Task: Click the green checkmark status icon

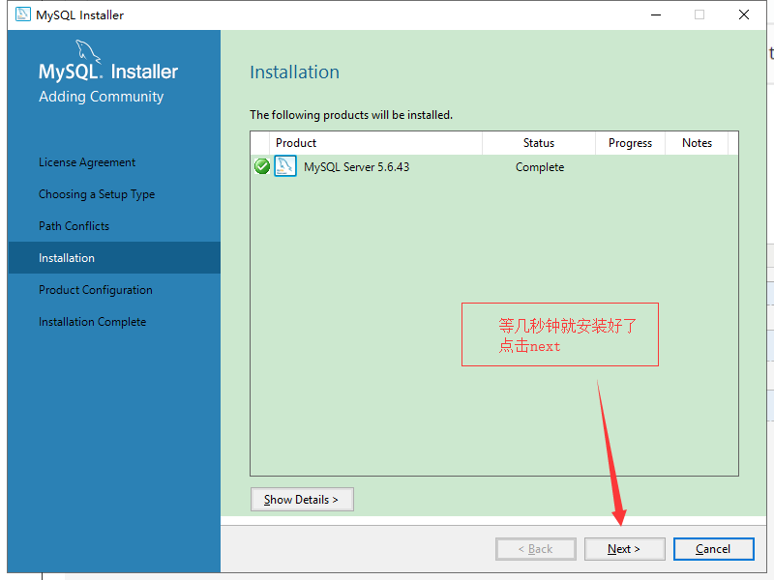Action: (262, 166)
